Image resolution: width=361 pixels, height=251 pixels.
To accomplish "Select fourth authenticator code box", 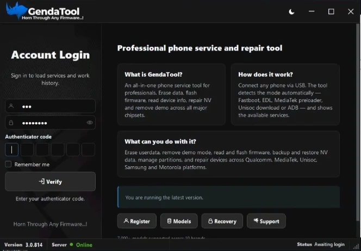I will pyautogui.click(x=58, y=149).
